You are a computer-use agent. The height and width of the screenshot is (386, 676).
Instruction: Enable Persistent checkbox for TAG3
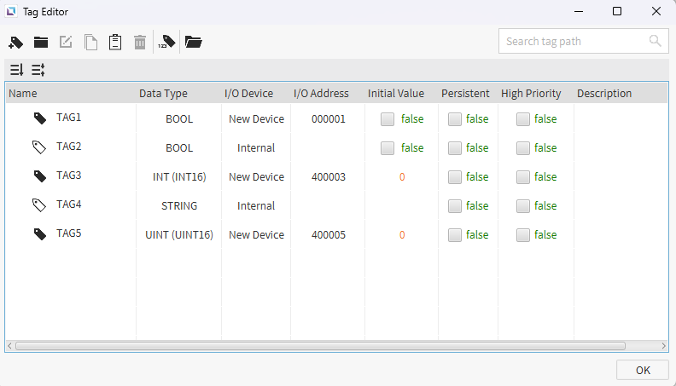pos(455,177)
